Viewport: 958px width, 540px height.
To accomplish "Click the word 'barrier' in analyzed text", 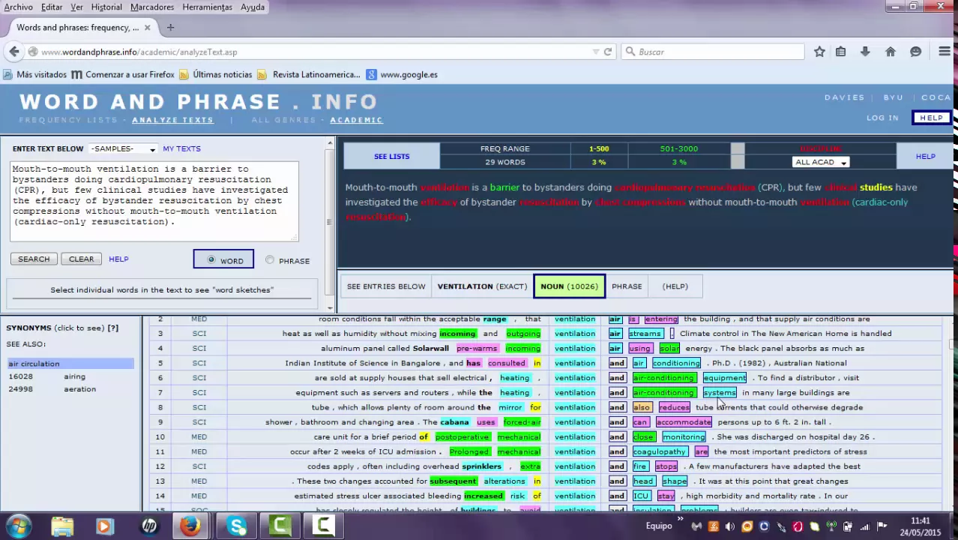I will (x=504, y=187).
